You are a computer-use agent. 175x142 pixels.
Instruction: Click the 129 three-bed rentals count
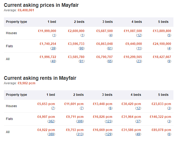[x=109, y=134]
